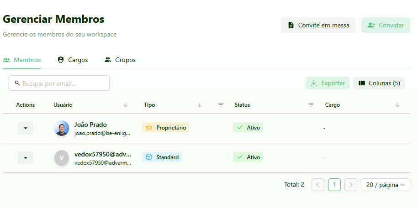Expand actions dropdown for vedox57950 row
Viewport: 418px width, 208px height.
click(26, 158)
